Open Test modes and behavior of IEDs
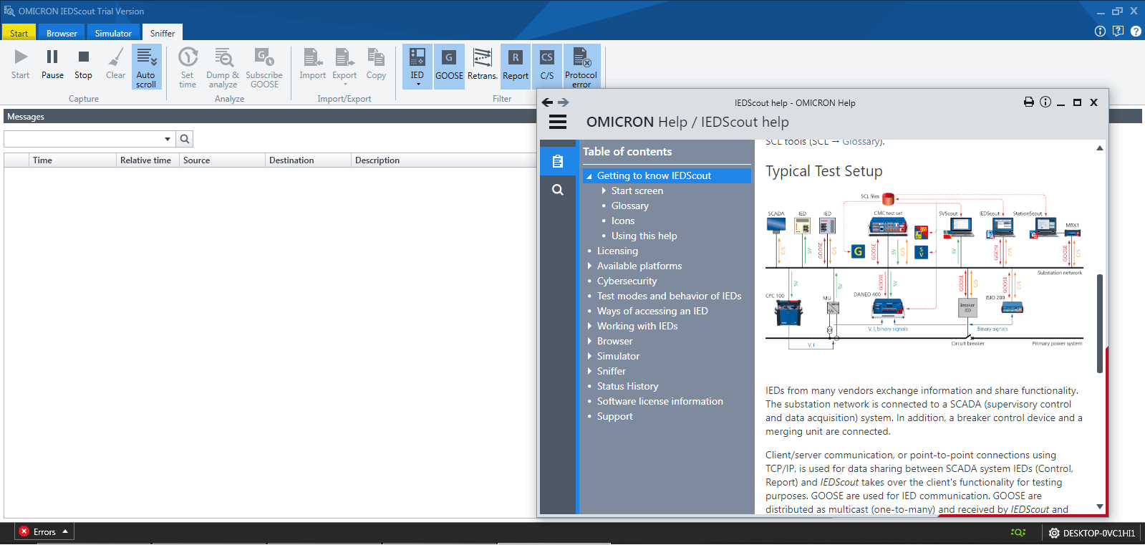 pos(670,296)
